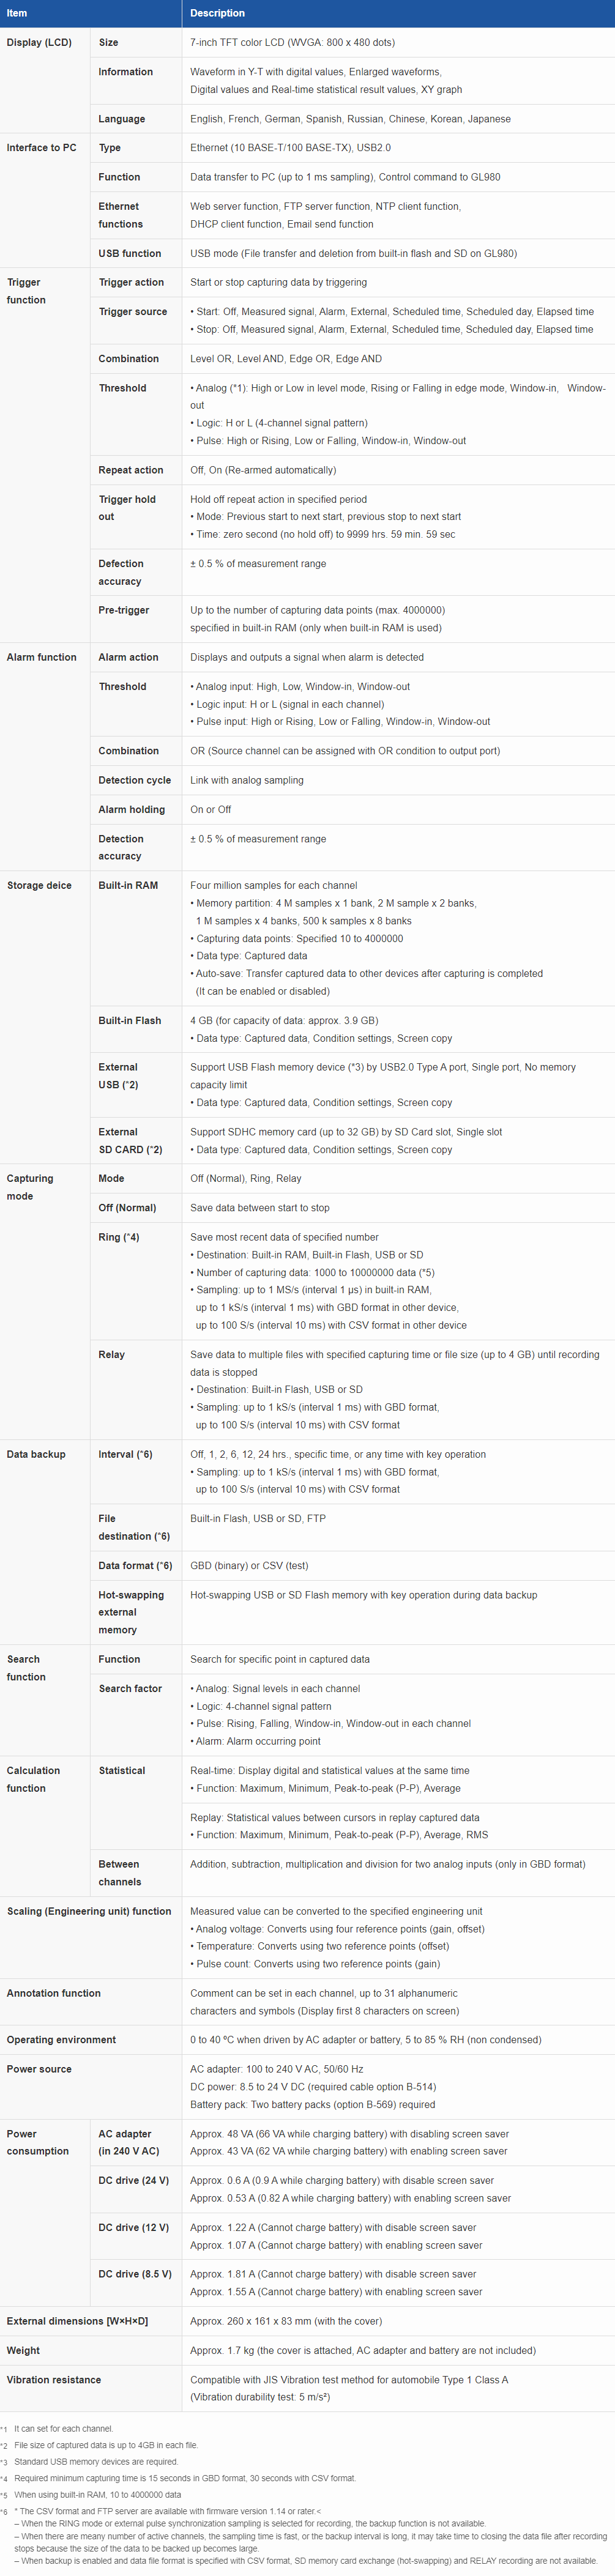Select the Search factor row label
The image size is (615, 2576).
(x=130, y=1688)
